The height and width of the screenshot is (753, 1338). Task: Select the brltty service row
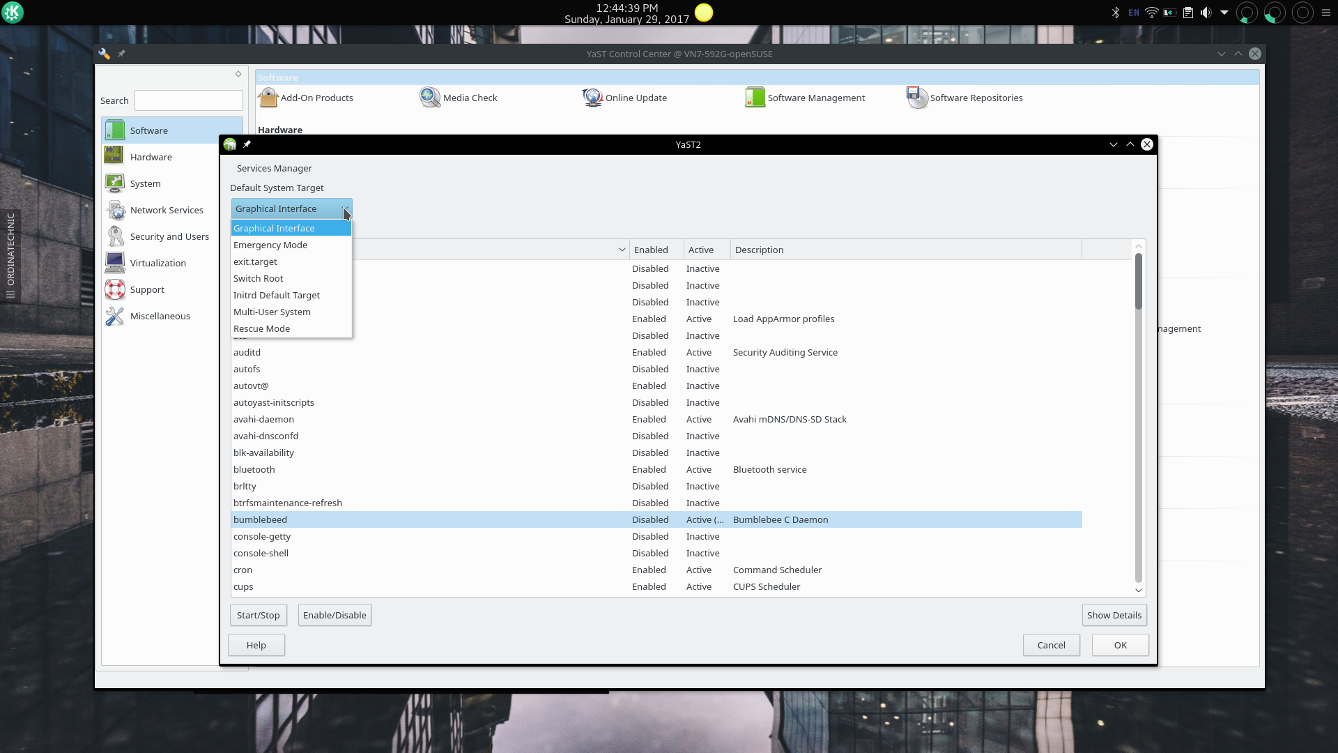point(656,486)
